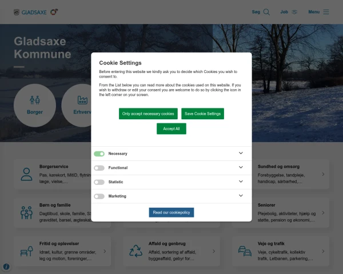
Task: Click arrow on Veje og trafik card
Action: click(x=323, y=251)
